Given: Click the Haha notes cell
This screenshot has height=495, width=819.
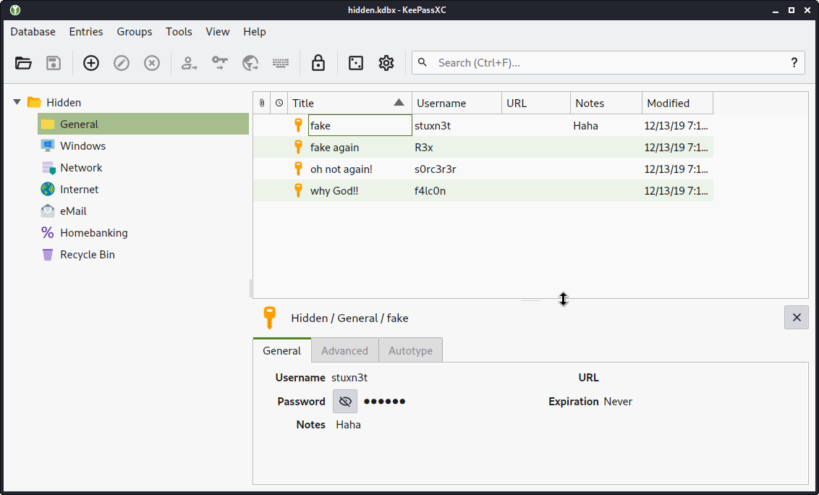Looking at the screenshot, I should pyautogui.click(x=585, y=125).
